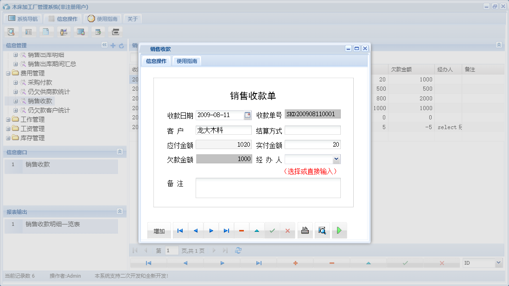This screenshot has width=509, height=286.
Task: Open print preview via magnifier icon
Action: [x=322, y=230]
